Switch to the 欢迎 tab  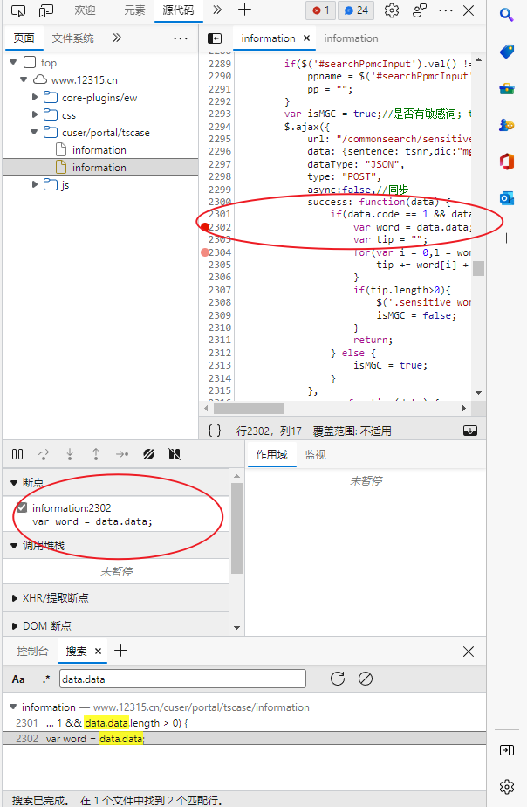(85, 10)
